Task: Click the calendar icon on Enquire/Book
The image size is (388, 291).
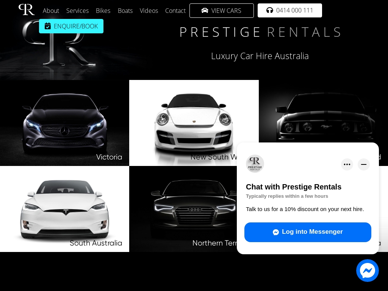Action: coord(48,26)
